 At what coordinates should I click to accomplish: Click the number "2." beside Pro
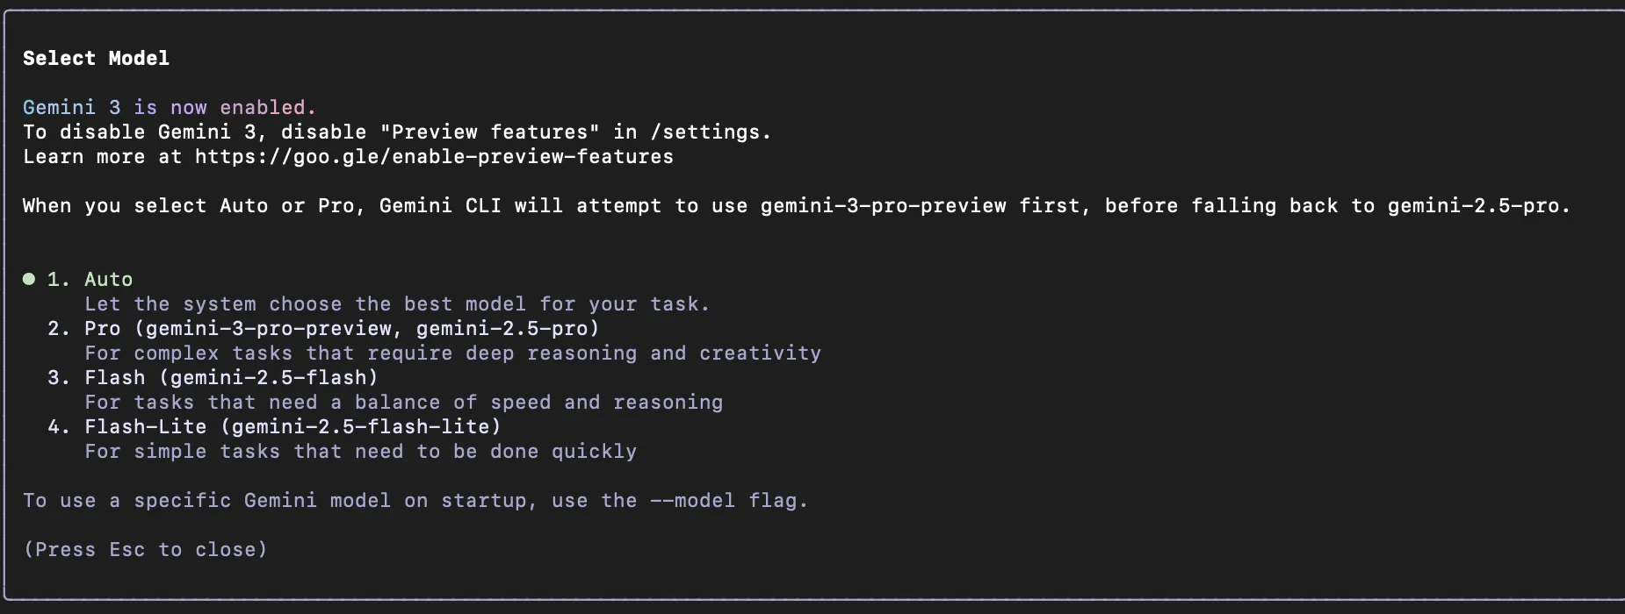click(x=59, y=328)
